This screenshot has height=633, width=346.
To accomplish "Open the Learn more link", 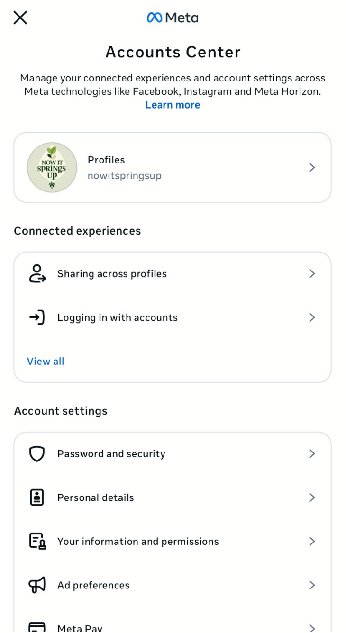I will (x=173, y=105).
